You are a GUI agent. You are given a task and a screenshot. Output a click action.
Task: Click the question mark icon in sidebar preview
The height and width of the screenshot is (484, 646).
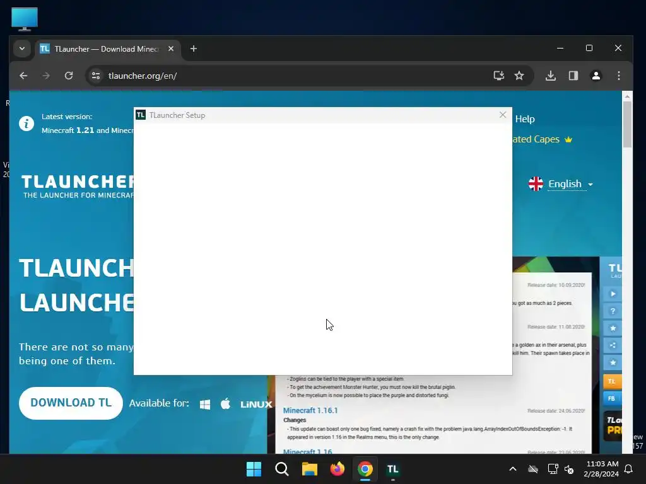tap(613, 311)
